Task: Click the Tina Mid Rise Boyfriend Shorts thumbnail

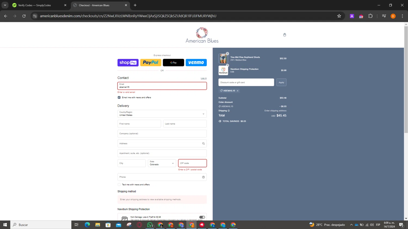Action: tap(223, 59)
